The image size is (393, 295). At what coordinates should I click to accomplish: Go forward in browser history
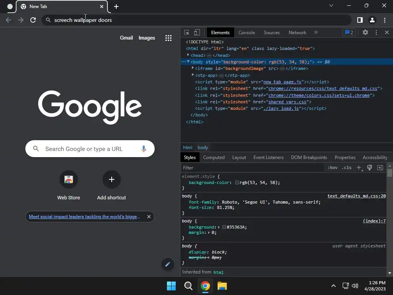point(21,20)
